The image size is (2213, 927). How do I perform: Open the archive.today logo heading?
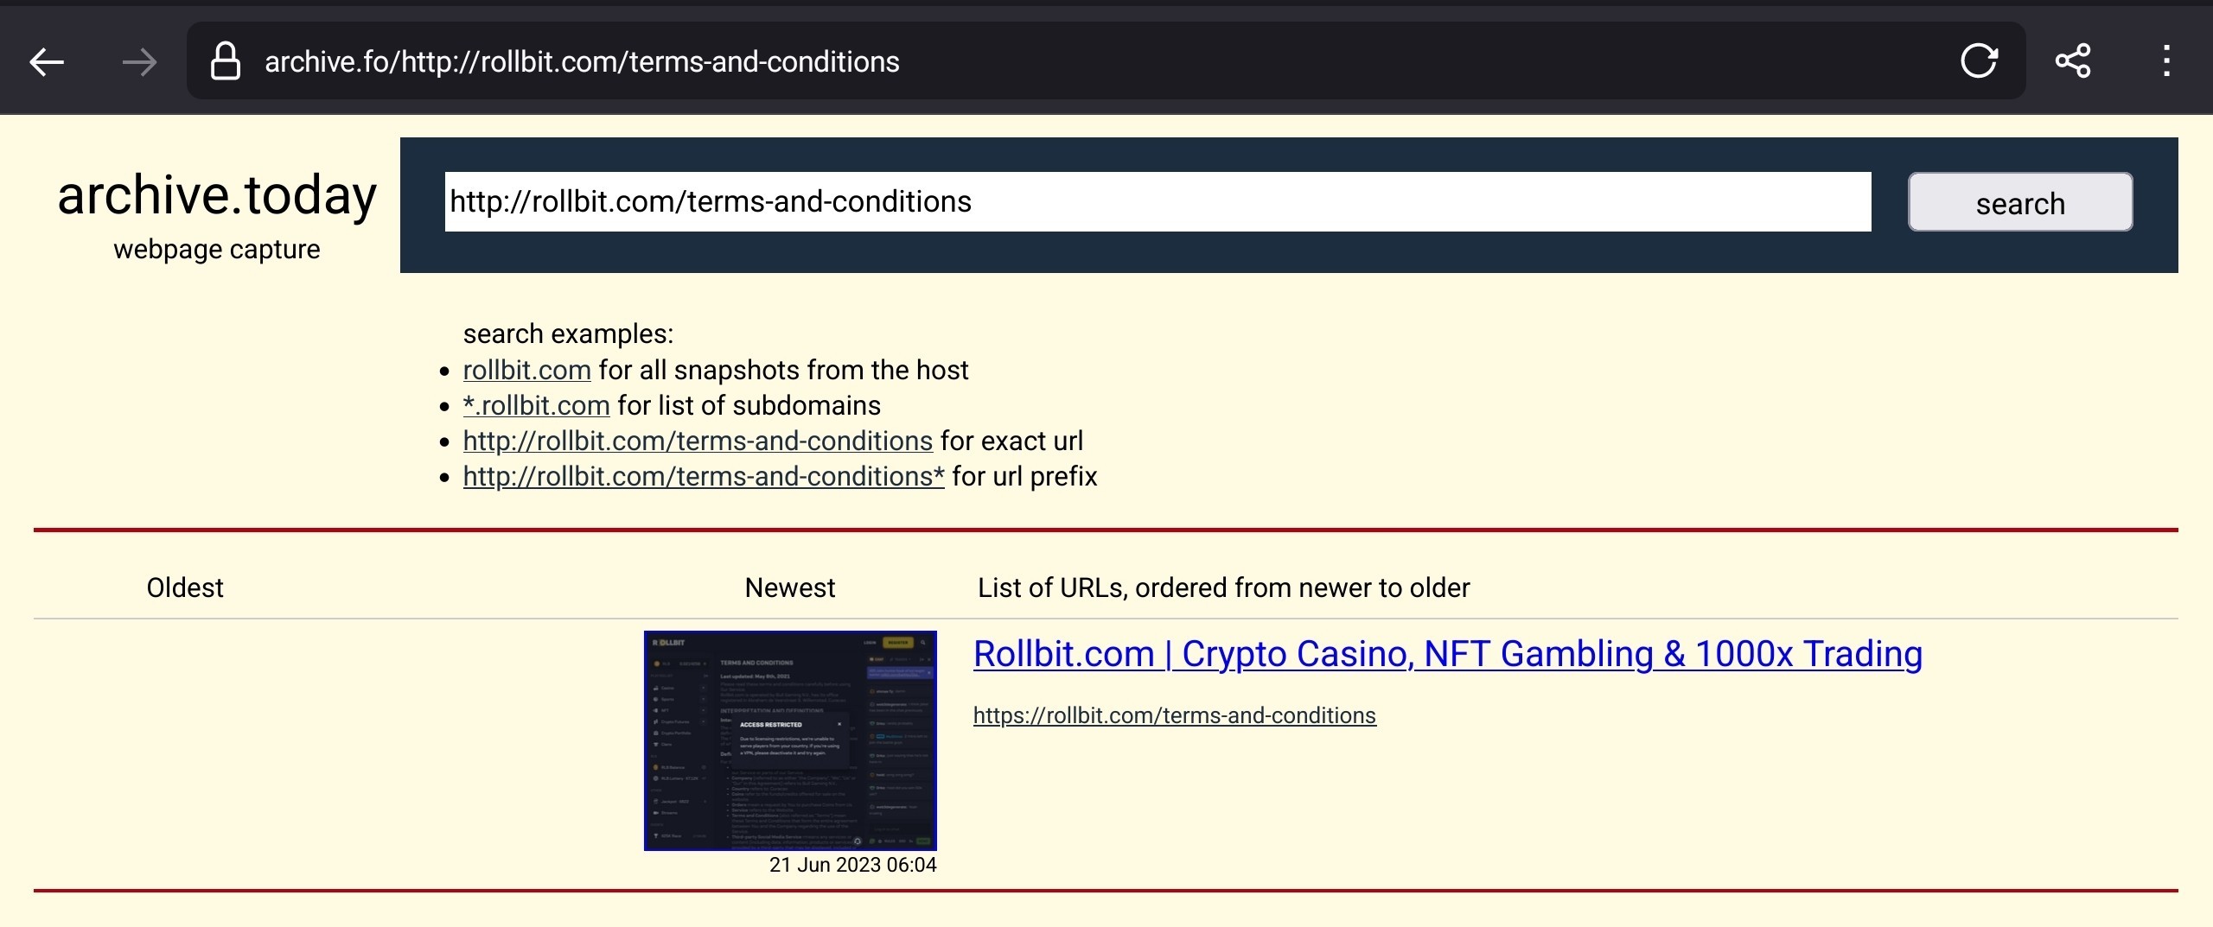(x=217, y=194)
